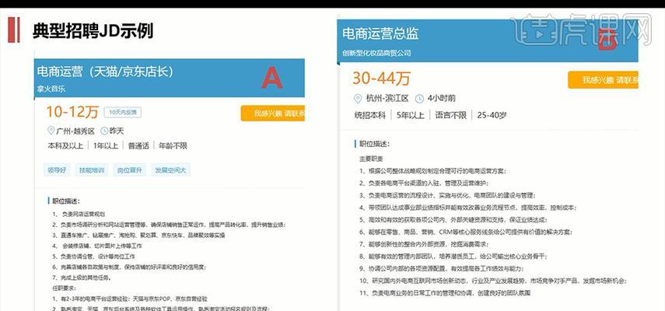The width and height of the screenshot is (665, 311).
Task: Click the clock icon beside 4小时前
Action: [419, 99]
